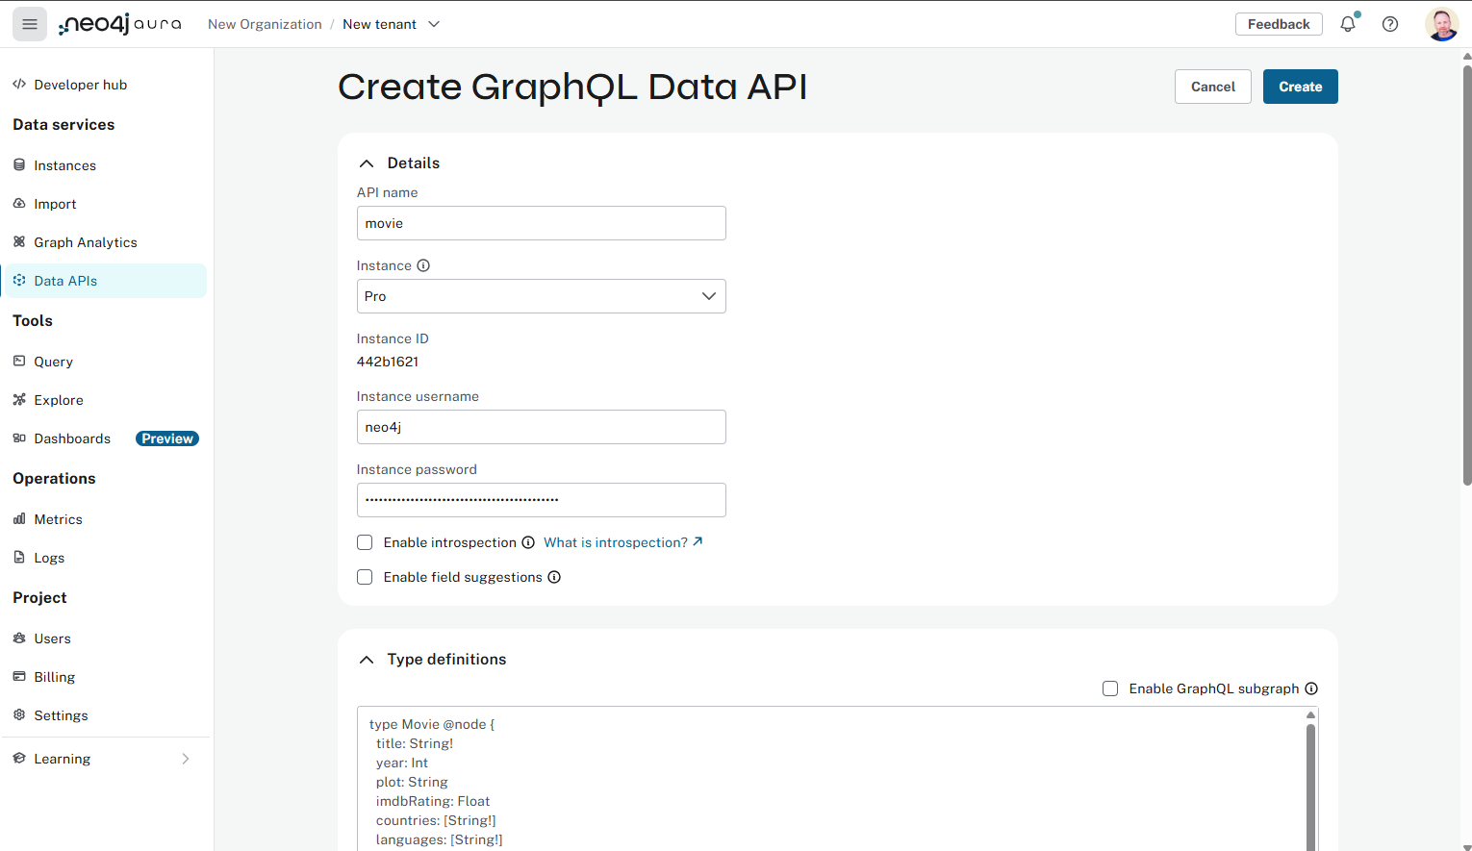
Task: Show Enable introspection info icon
Action: [528, 542]
